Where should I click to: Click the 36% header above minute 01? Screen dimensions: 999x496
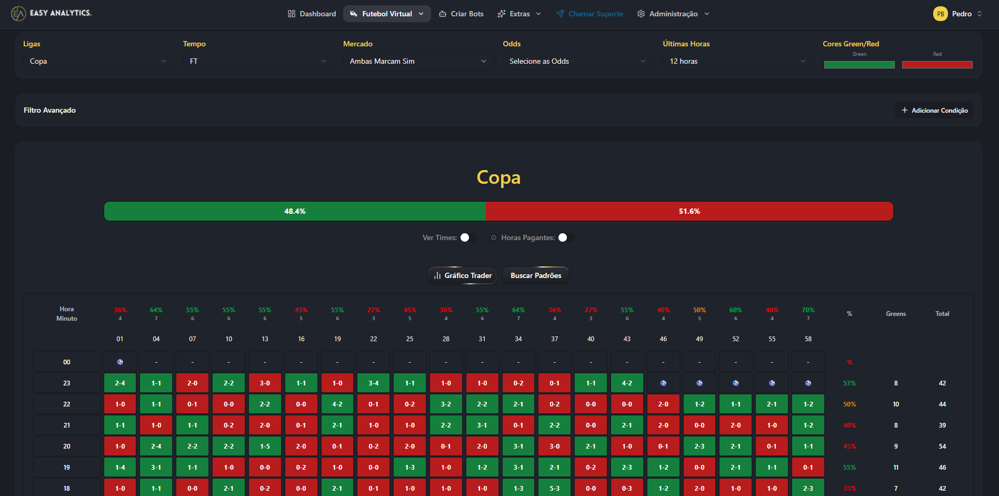(x=120, y=310)
